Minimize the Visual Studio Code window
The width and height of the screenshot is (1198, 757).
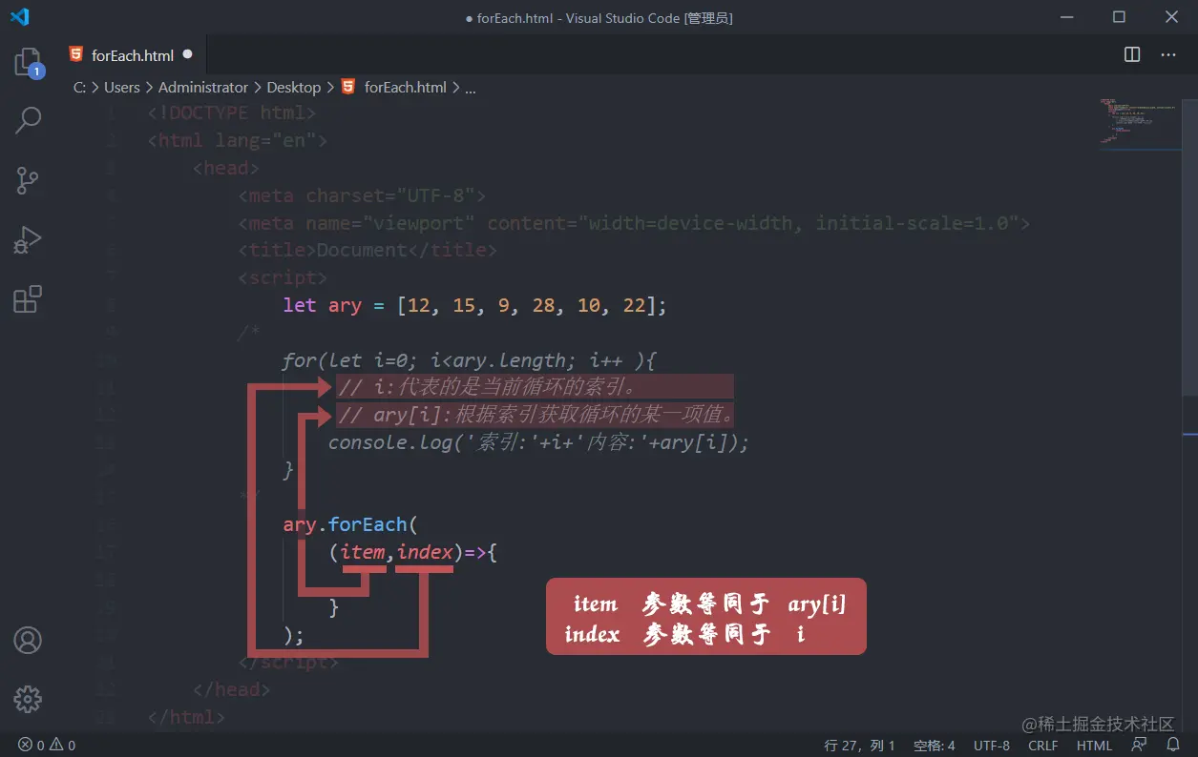click(1067, 17)
